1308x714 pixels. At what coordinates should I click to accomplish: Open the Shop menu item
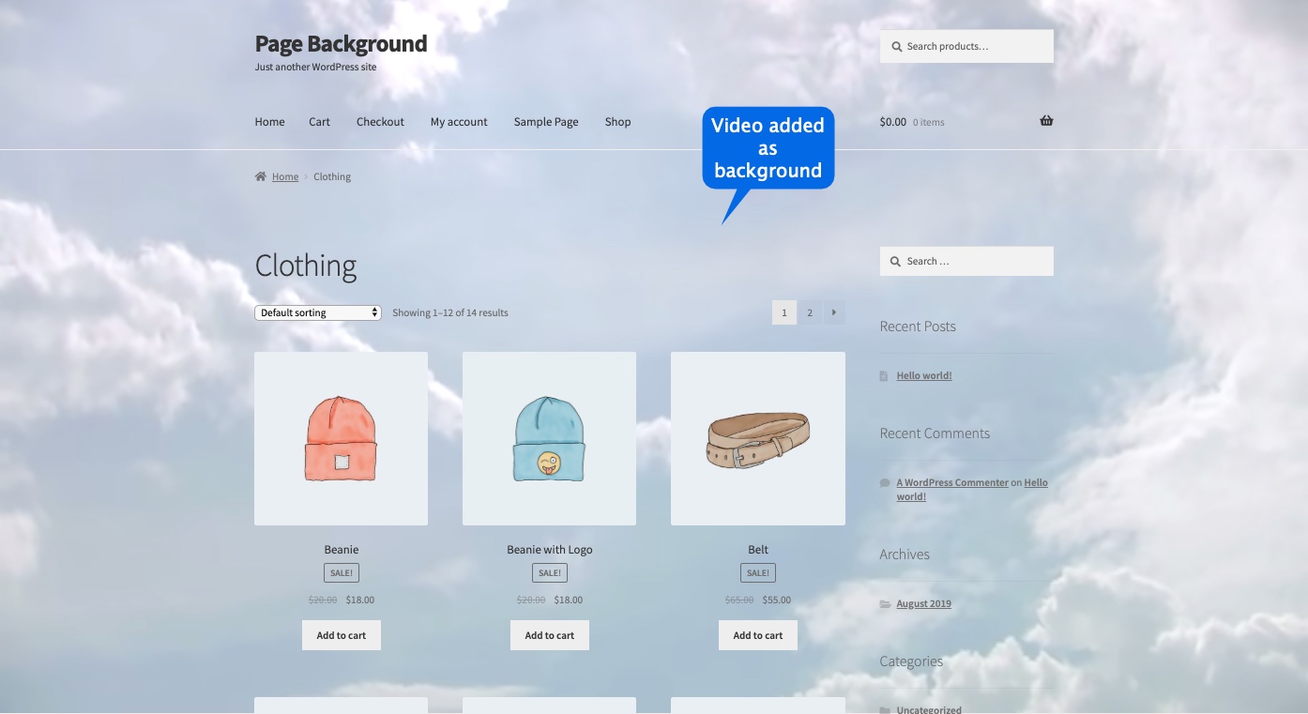[617, 121]
